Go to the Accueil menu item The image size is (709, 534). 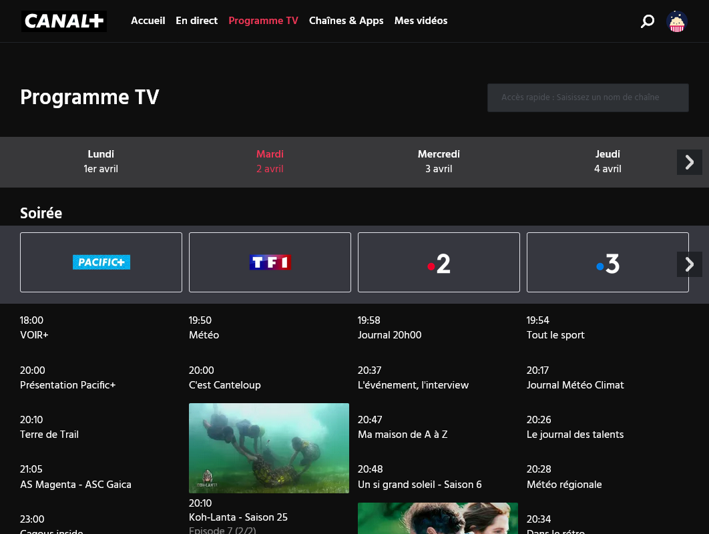[x=148, y=21]
